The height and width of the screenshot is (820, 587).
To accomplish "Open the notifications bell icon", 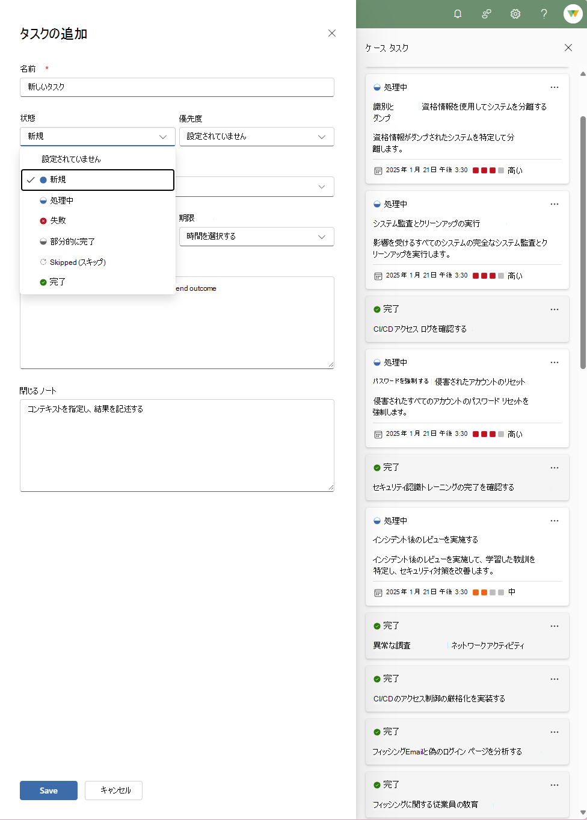I will pos(458,14).
